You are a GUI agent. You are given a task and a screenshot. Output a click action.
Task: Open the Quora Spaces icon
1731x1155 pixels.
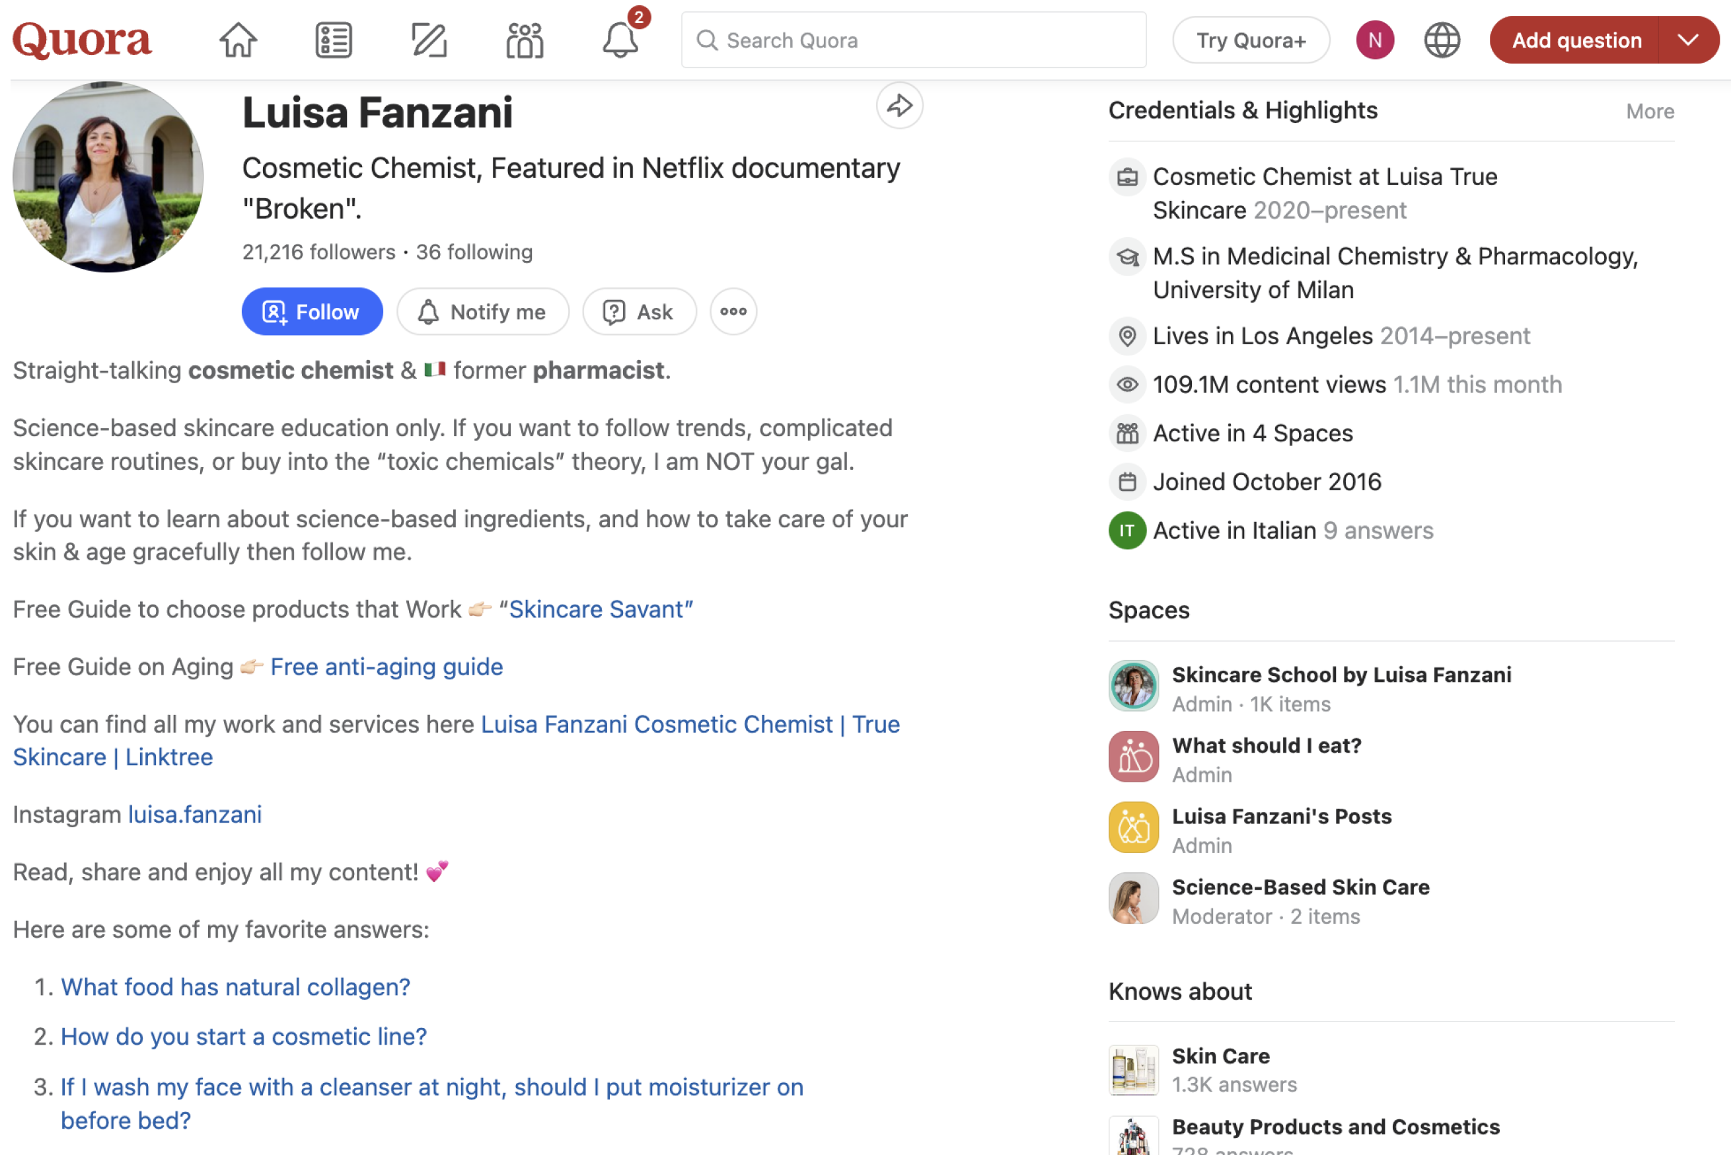point(526,39)
